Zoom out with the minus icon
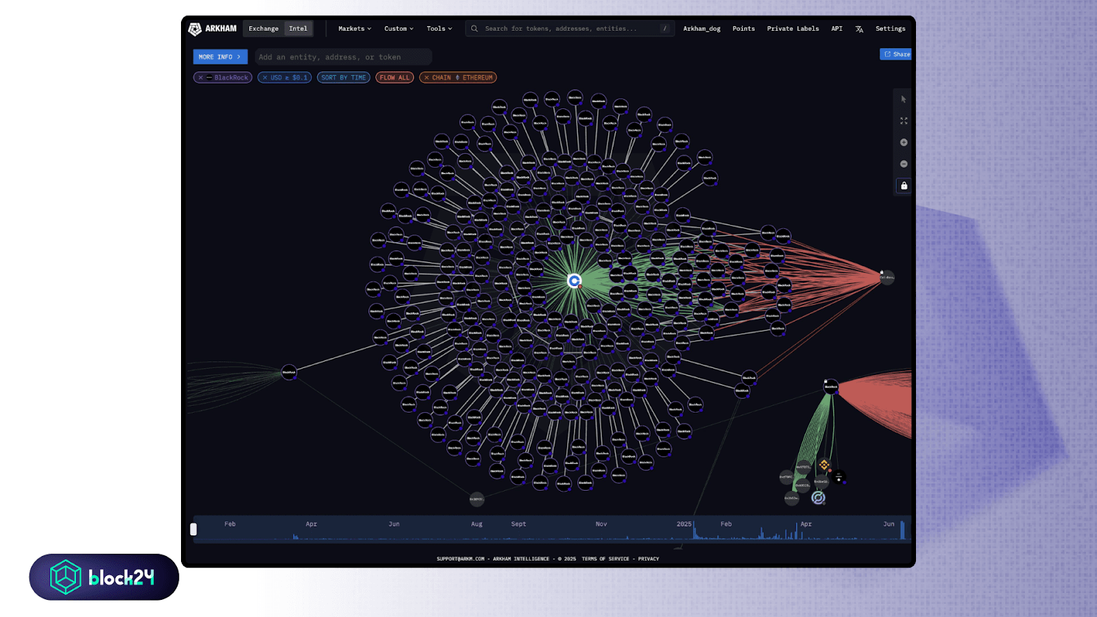Screen dimensions: 1097x617 pyautogui.click(x=904, y=164)
